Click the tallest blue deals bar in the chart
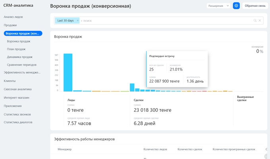The image size is (270, 159). pos(132,87)
